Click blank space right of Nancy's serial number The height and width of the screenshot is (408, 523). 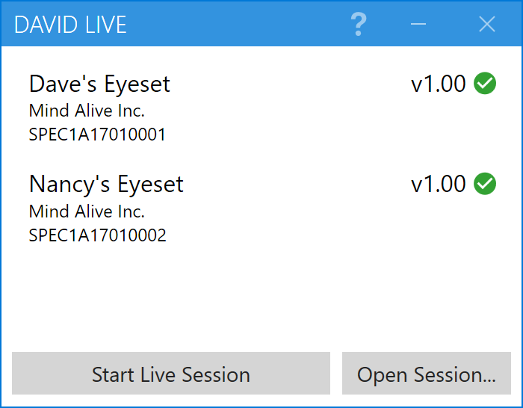click(x=336, y=235)
